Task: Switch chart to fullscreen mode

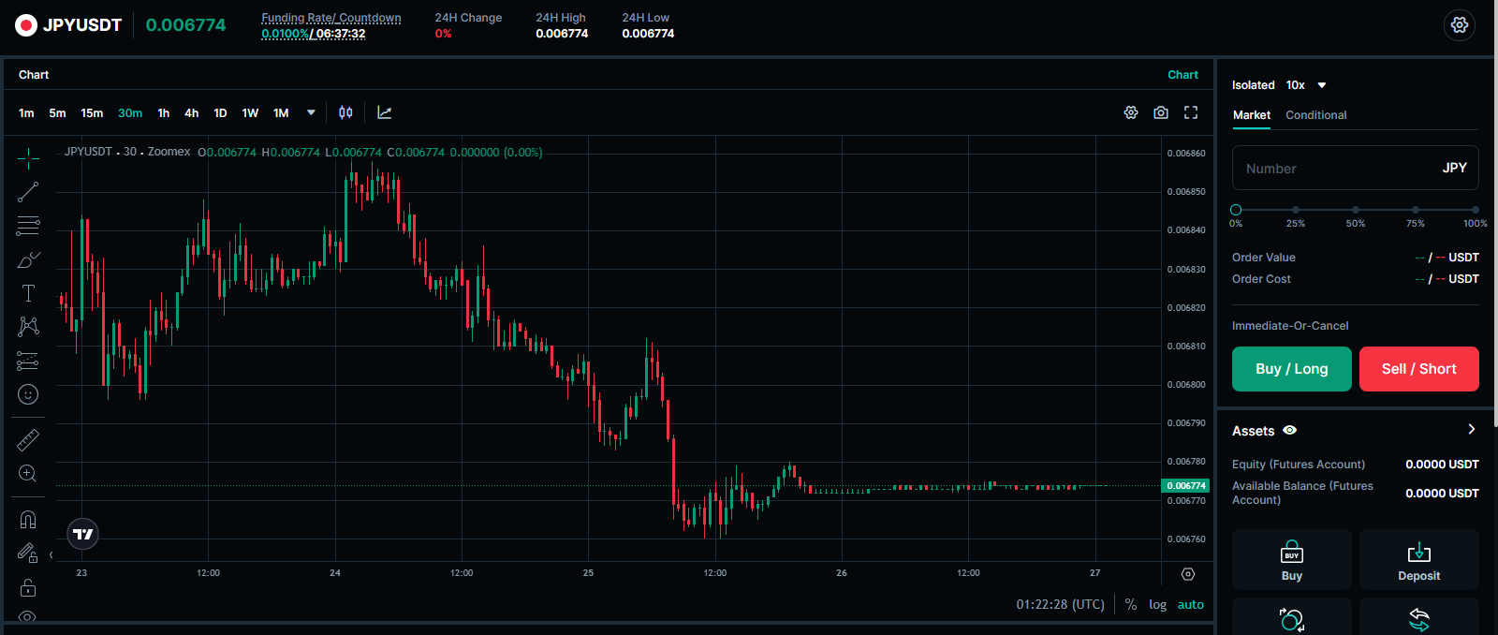Action: [x=1191, y=112]
